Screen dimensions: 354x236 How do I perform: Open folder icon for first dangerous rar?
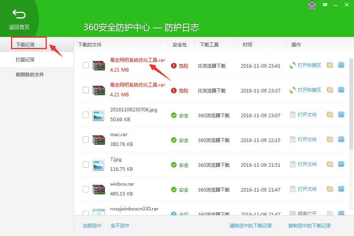tap(330, 65)
